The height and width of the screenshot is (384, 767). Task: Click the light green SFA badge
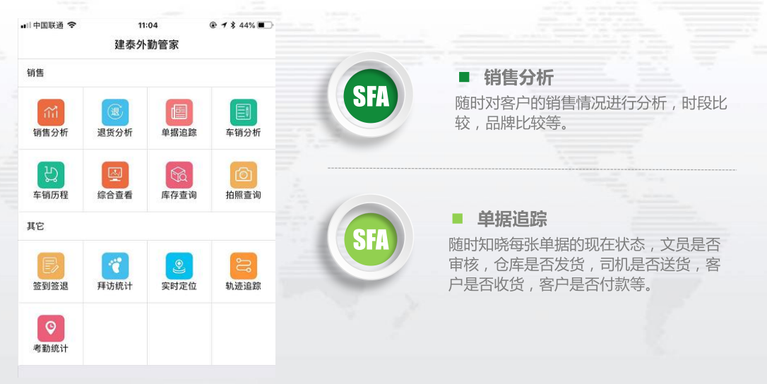(370, 239)
